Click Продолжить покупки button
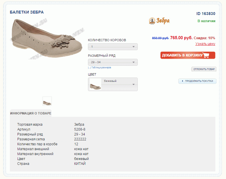 tap(197, 81)
